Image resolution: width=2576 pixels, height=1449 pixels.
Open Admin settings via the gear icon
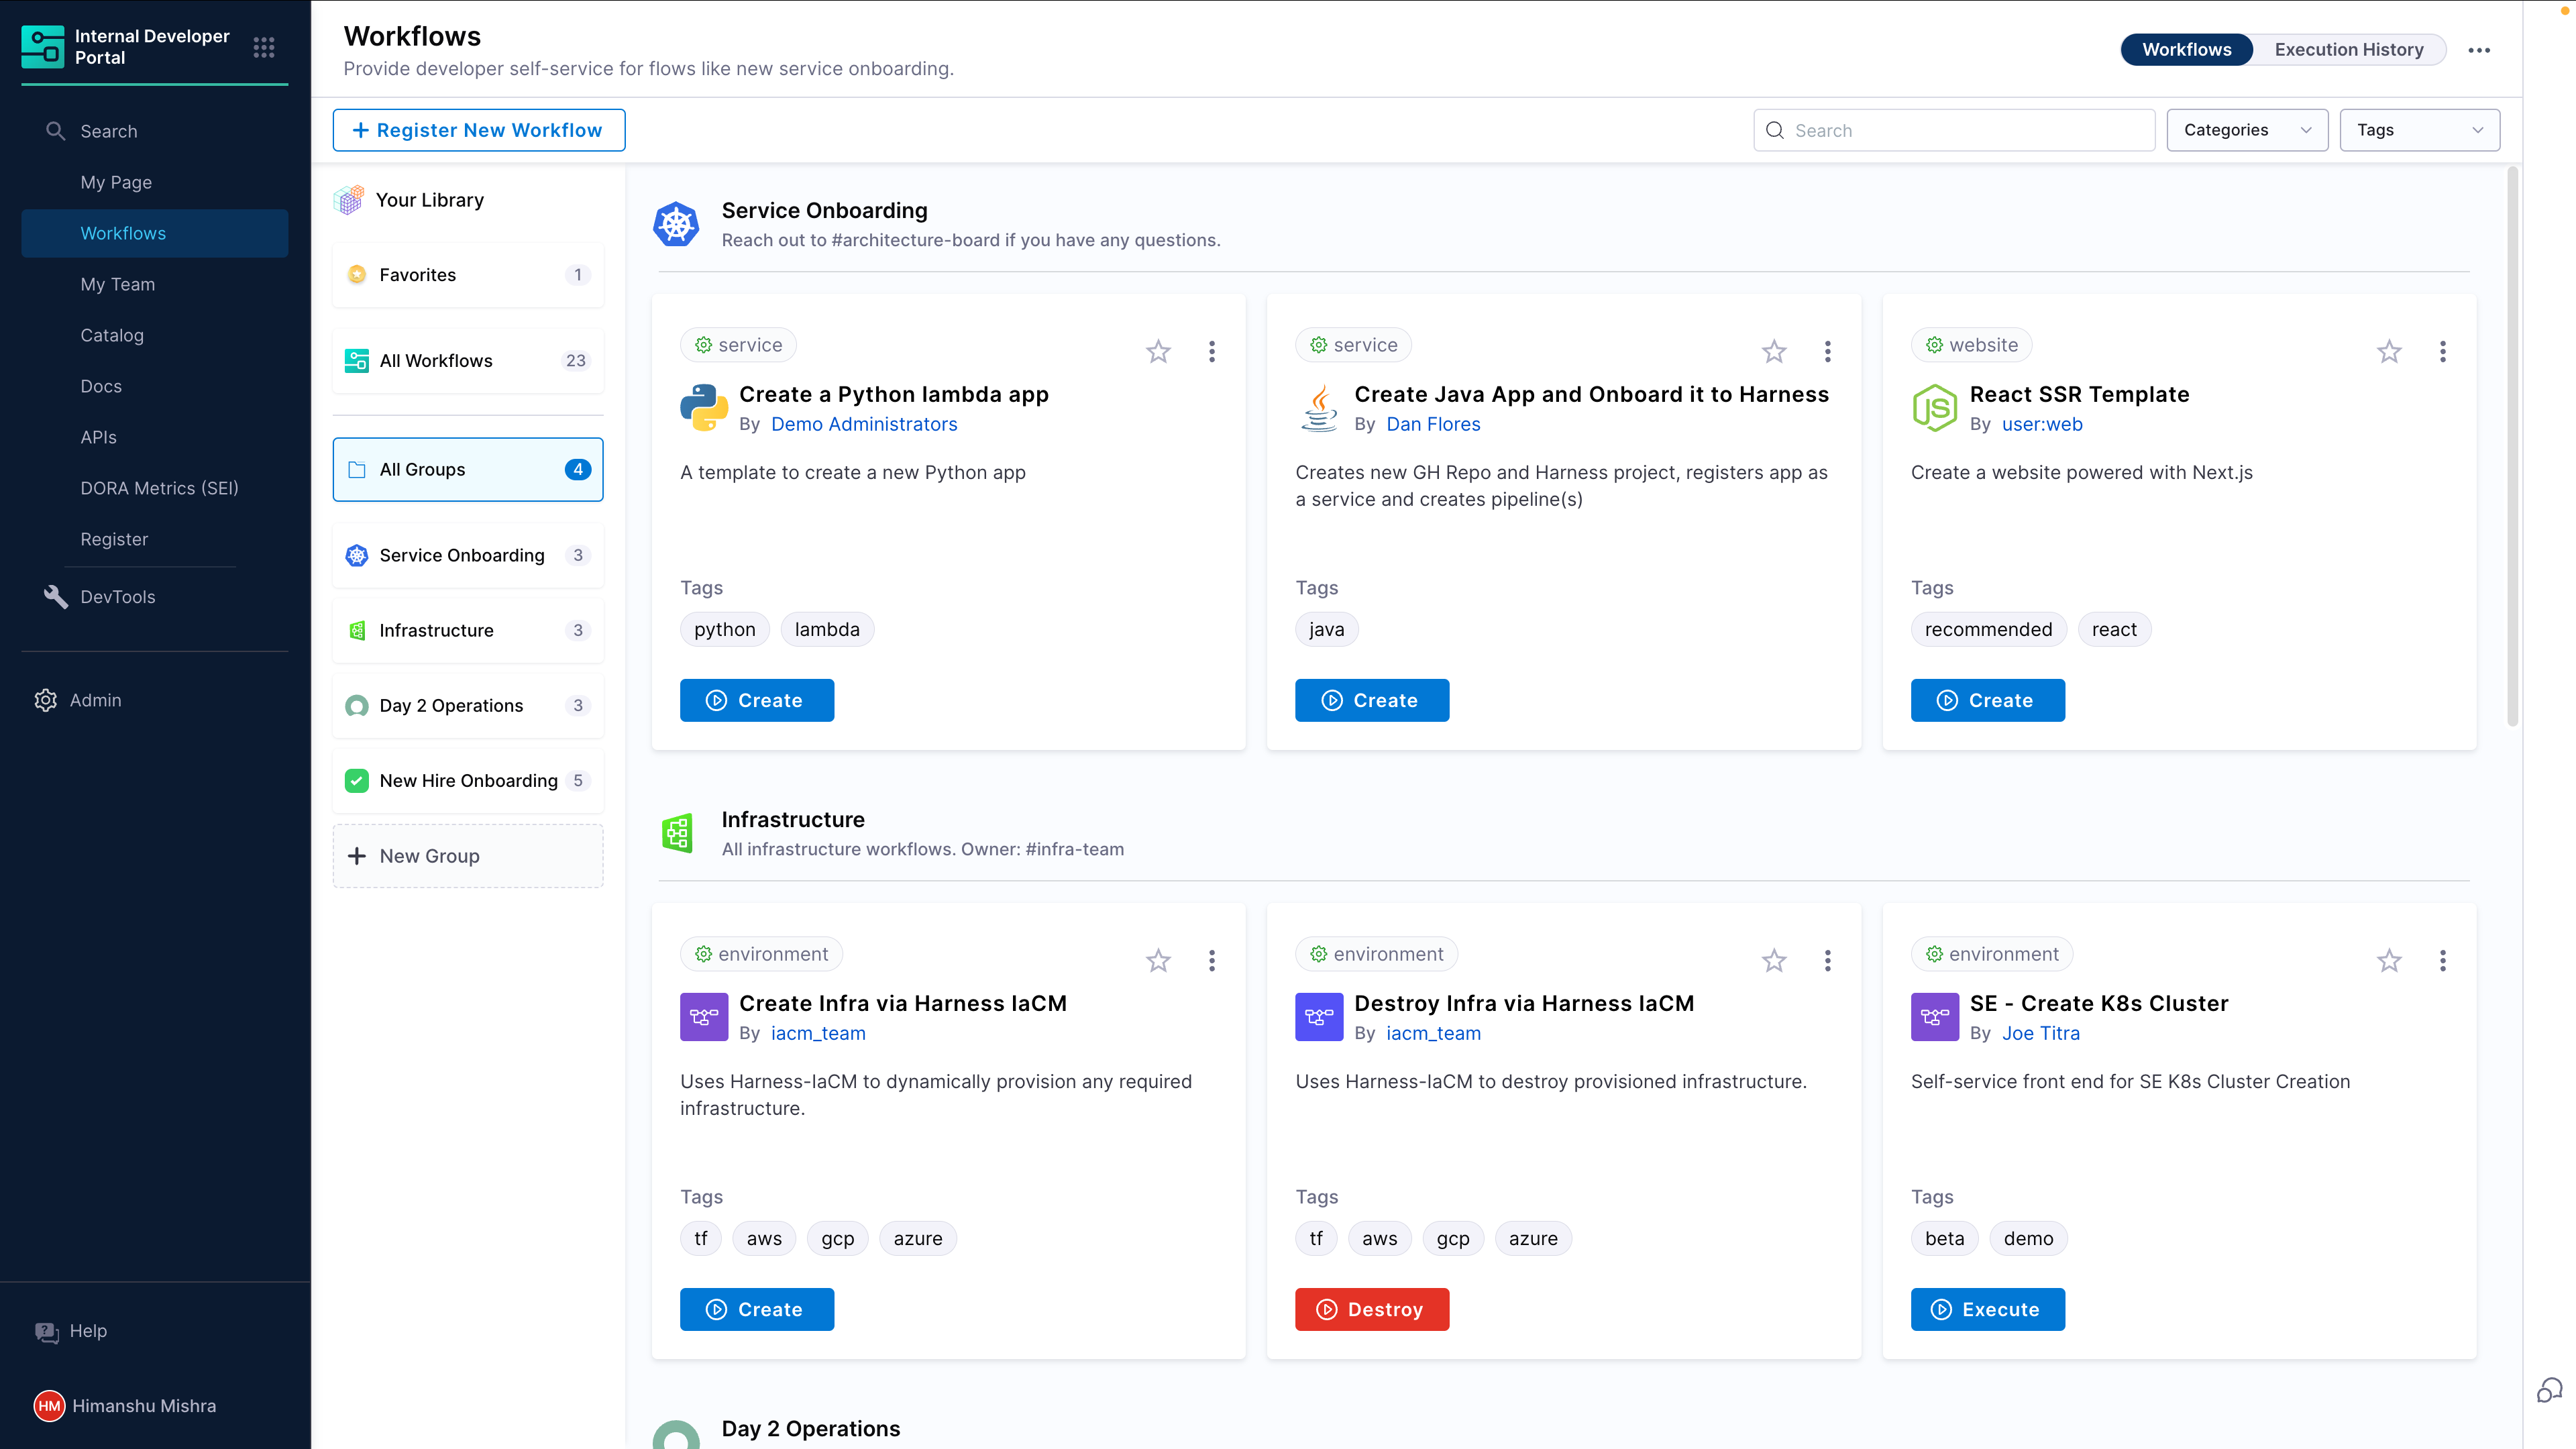click(x=46, y=700)
